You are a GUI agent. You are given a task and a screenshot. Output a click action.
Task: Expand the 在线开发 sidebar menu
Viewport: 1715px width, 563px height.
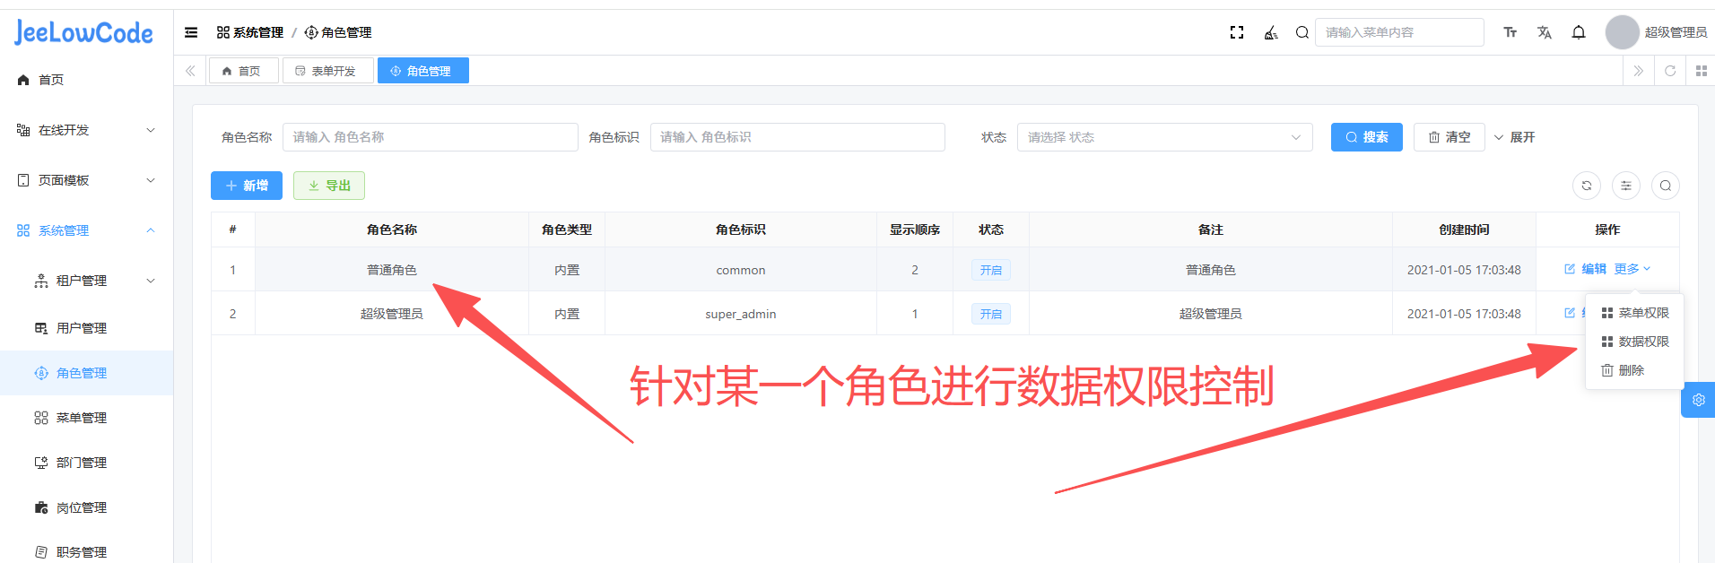point(86,130)
